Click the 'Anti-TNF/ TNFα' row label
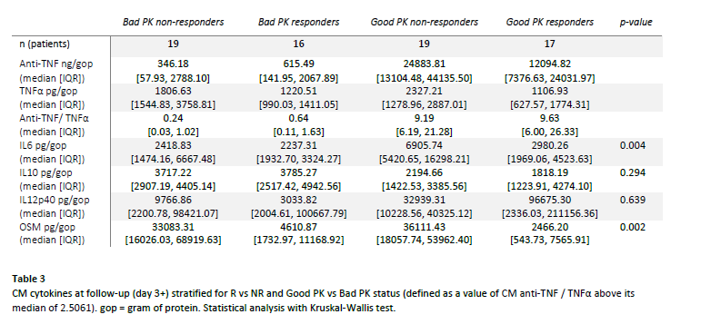The image size is (701, 334). pos(54,118)
